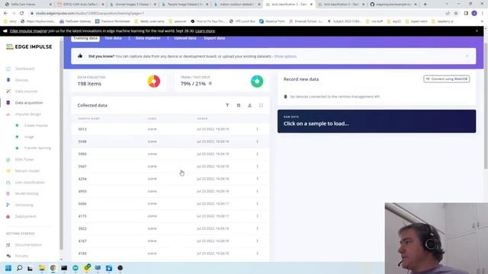488x274 pixels.
Task: Click the Connect using WebUSB button
Action: [447, 79]
